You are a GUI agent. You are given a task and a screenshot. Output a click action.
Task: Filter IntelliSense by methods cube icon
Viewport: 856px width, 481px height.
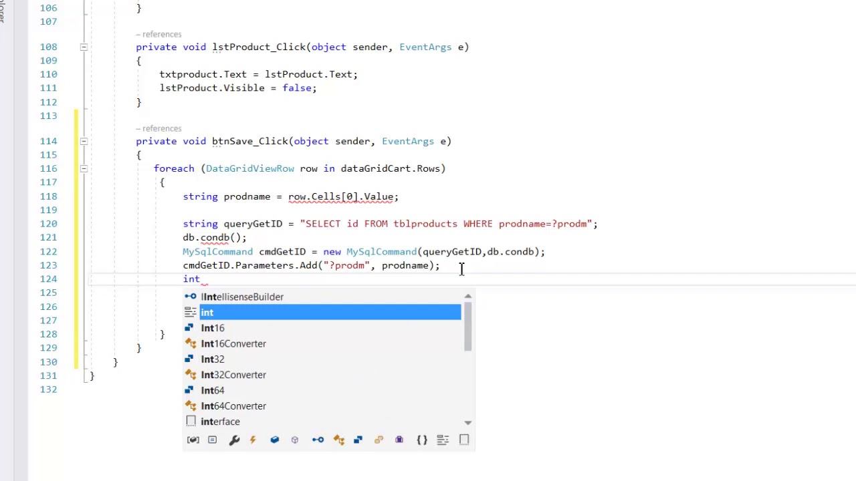point(295,440)
